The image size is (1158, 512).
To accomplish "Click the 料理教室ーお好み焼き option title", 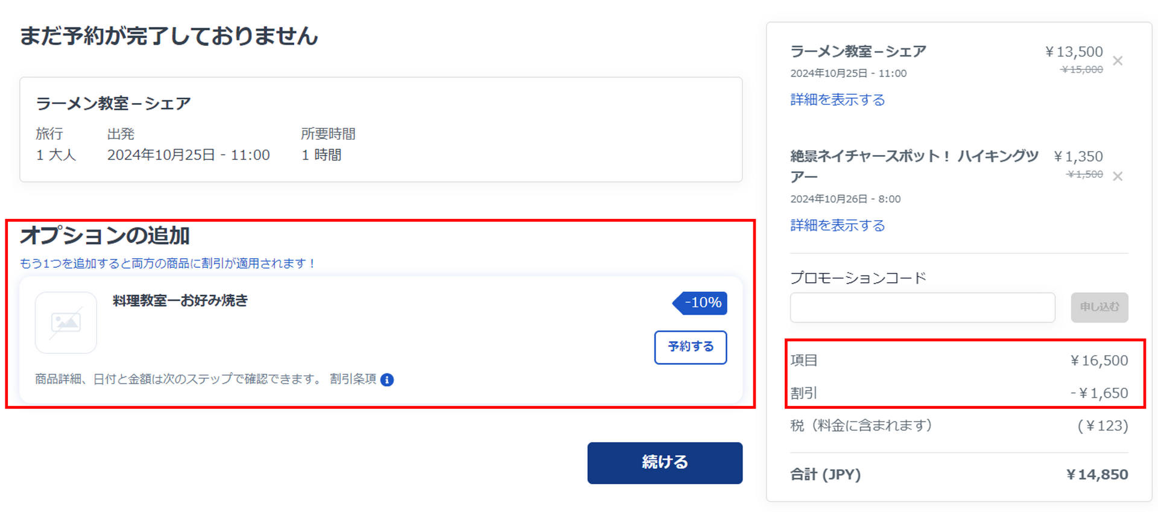I will pos(180,300).
